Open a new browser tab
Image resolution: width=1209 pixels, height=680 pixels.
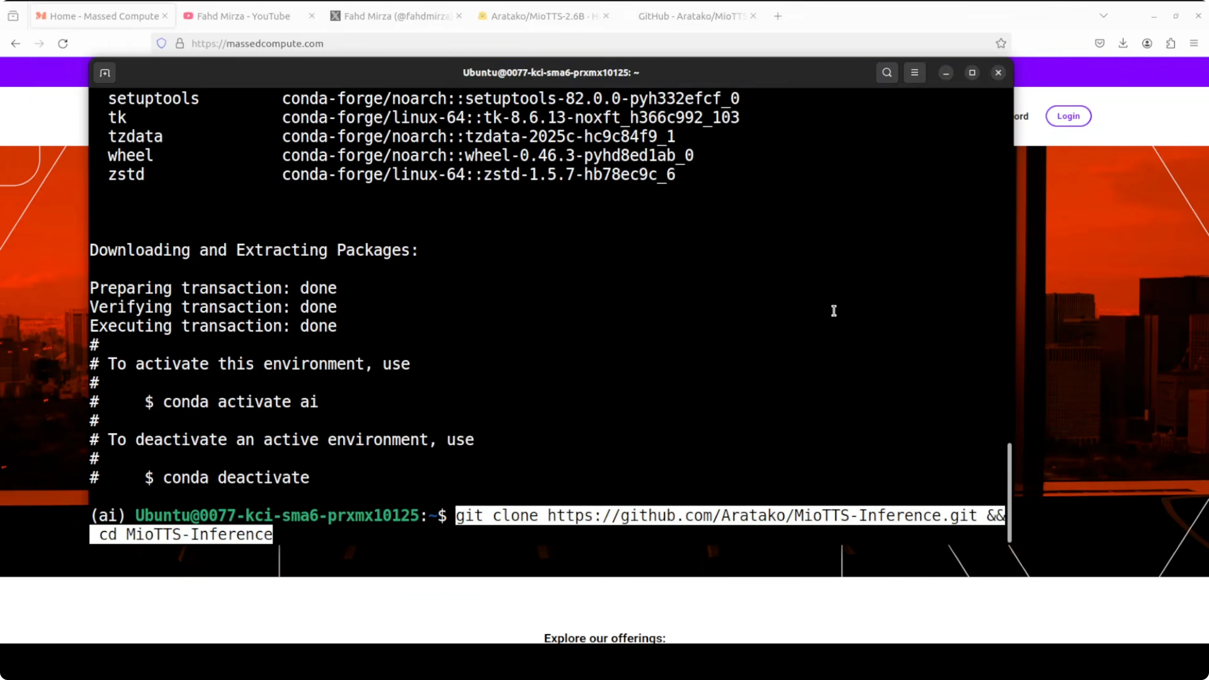tap(778, 16)
